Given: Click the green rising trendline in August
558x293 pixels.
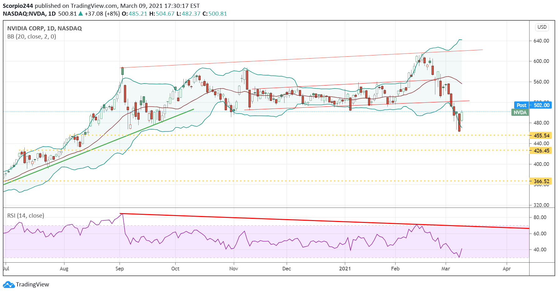Looking at the screenshot, I should (x=99, y=147).
